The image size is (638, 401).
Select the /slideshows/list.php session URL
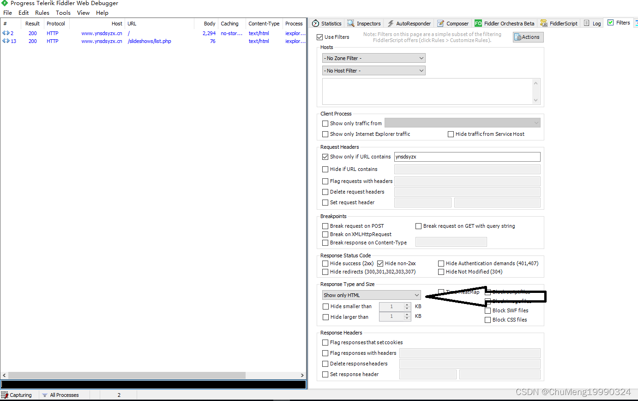149,41
